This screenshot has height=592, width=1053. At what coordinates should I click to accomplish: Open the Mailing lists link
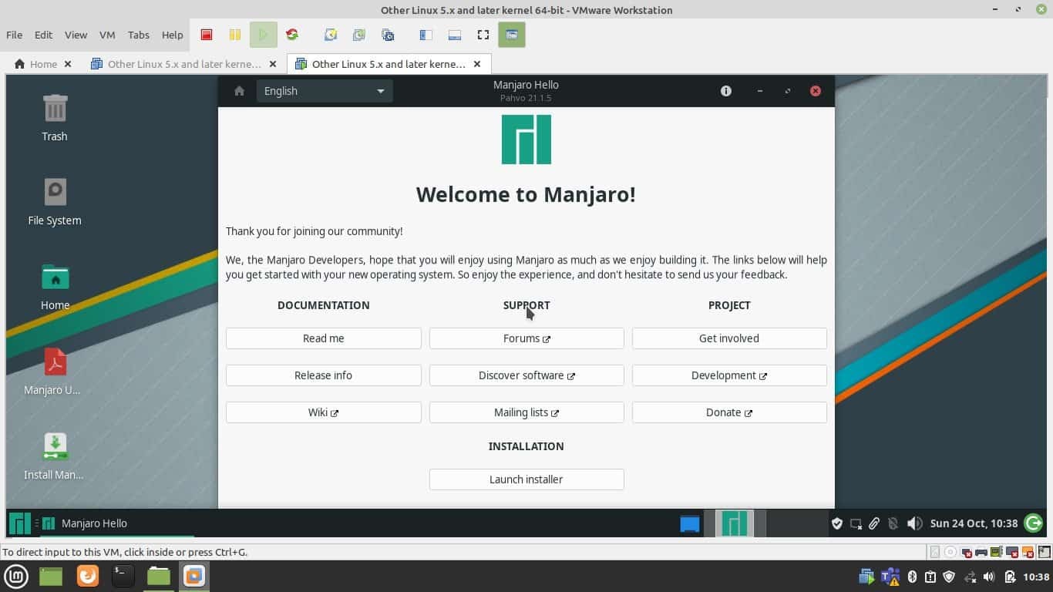526,412
